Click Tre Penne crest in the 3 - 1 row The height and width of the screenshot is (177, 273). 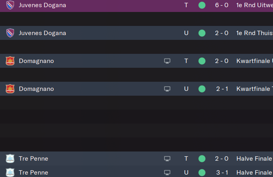click(10, 172)
